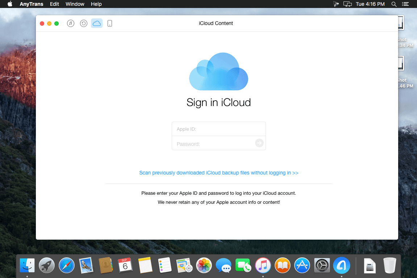Open the Help menu

pos(96,4)
